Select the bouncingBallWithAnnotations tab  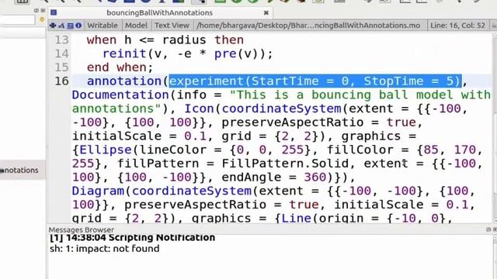[160, 12]
